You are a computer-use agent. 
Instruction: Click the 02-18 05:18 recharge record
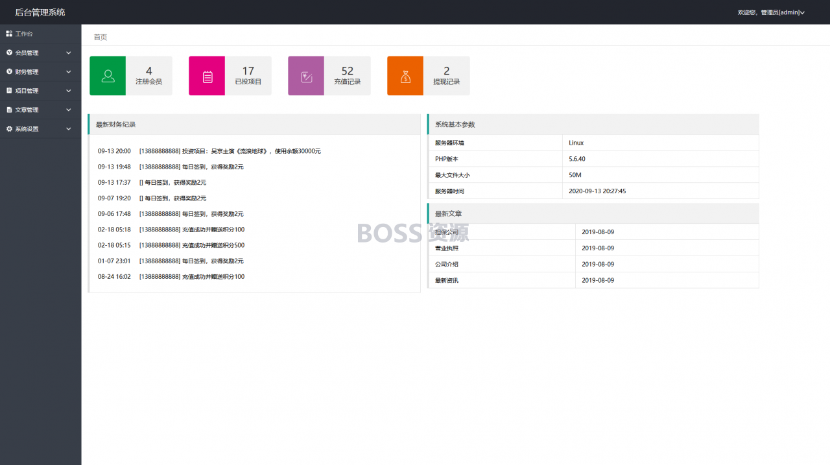click(171, 230)
